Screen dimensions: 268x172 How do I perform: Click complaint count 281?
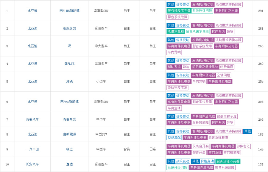(x=261, y=28)
